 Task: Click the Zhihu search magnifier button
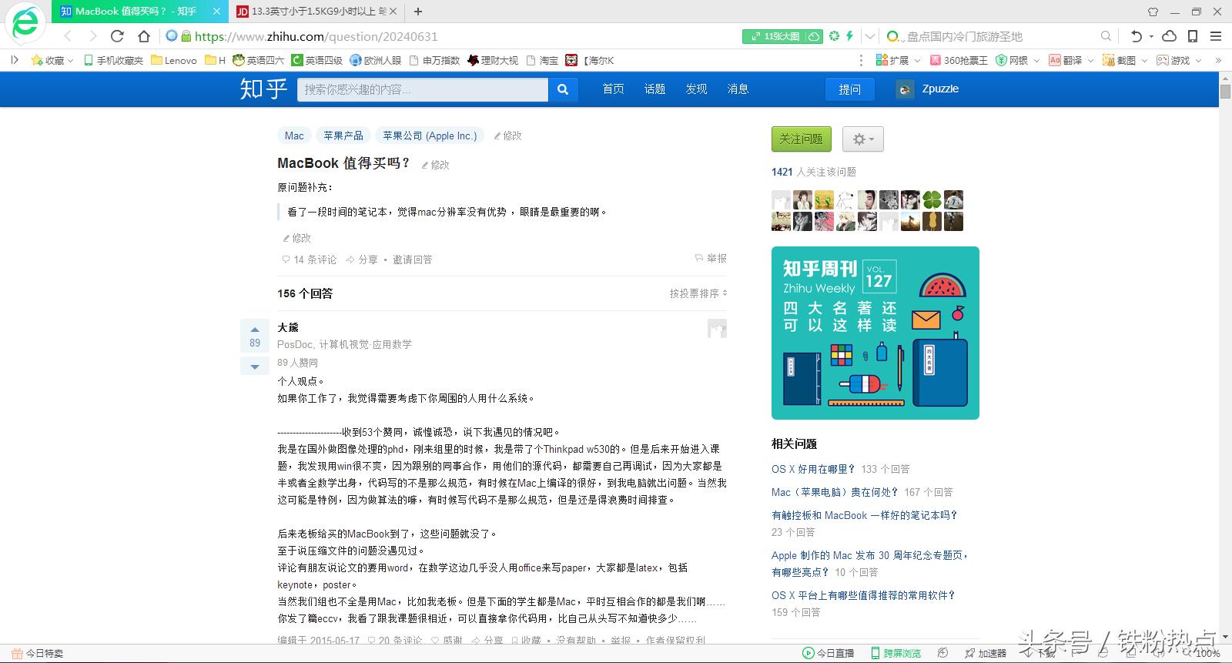pos(563,89)
